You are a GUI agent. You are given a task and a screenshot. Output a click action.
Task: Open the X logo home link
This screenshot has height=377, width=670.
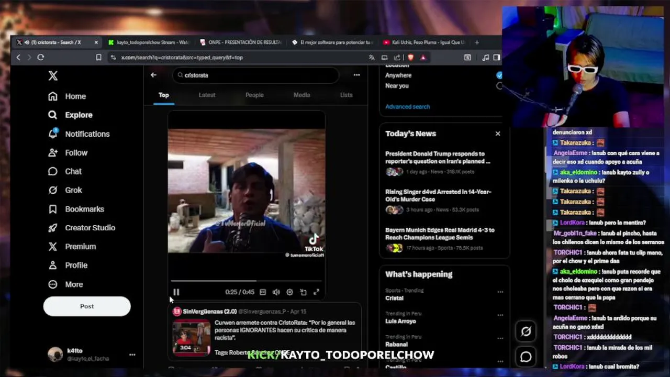(x=53, y=75)
